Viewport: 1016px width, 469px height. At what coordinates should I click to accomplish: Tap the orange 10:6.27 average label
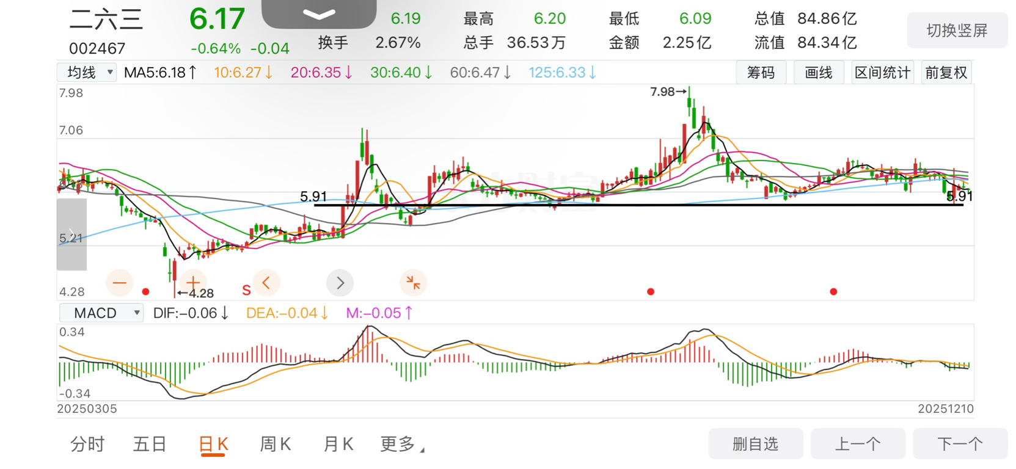tap(243, 73)
